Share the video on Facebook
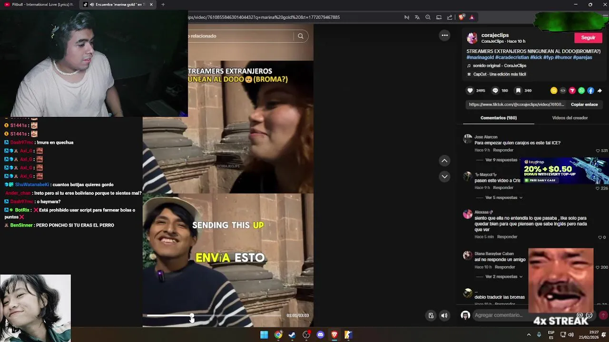Screen dimensions: 609x342 click(590, 90)
